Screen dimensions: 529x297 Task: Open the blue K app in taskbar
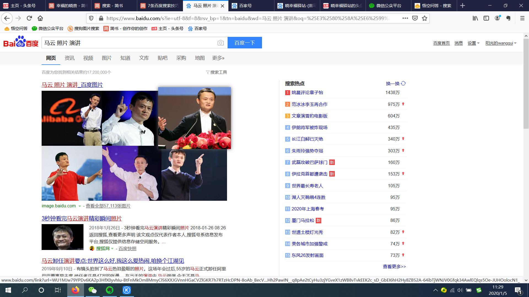click(127, 290)
